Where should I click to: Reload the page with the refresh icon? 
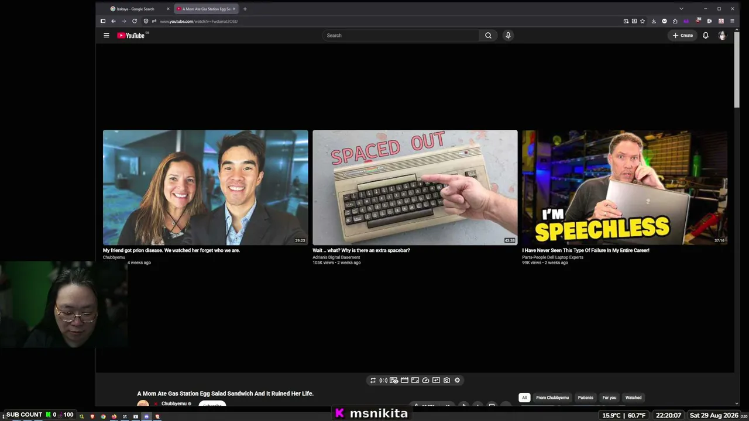[135, 21]
